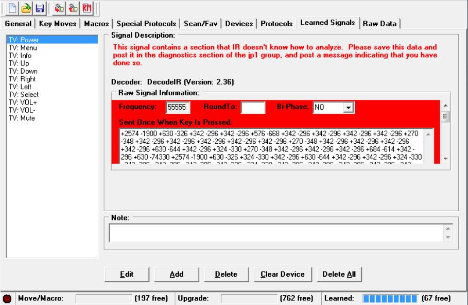Viewport: 468px width, 305px height.
Task: Click inside the Note text field
Action: tap(276, 233)
